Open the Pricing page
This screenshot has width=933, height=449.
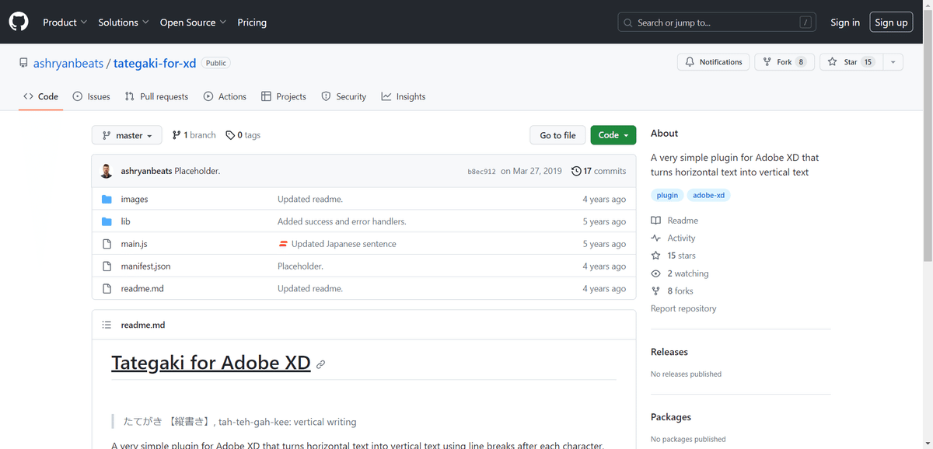coord(252,23)
